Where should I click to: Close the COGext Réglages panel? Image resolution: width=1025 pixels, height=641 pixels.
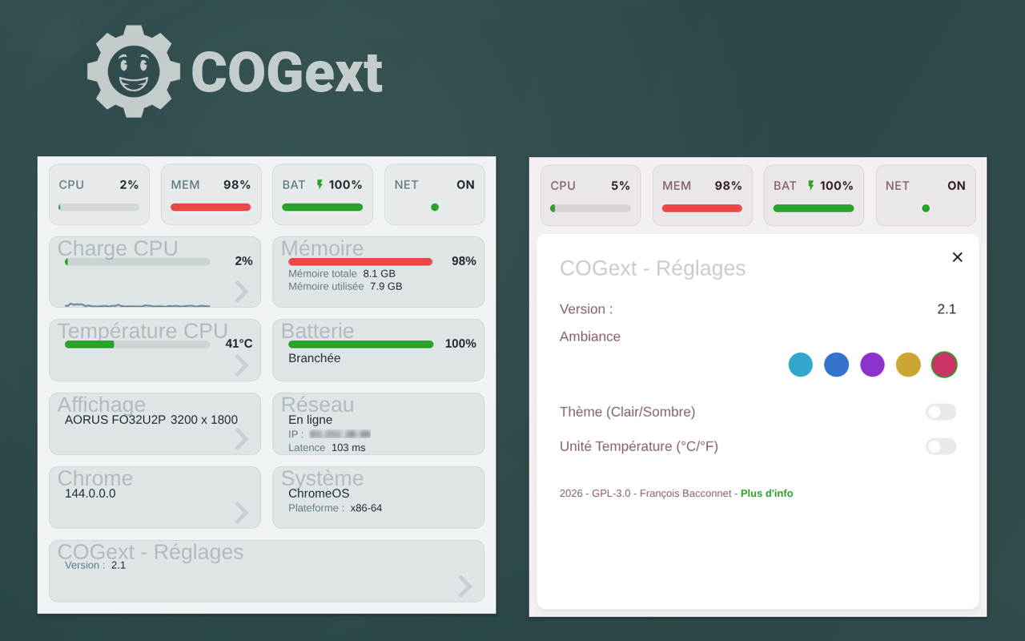click(x=957, y=257)
